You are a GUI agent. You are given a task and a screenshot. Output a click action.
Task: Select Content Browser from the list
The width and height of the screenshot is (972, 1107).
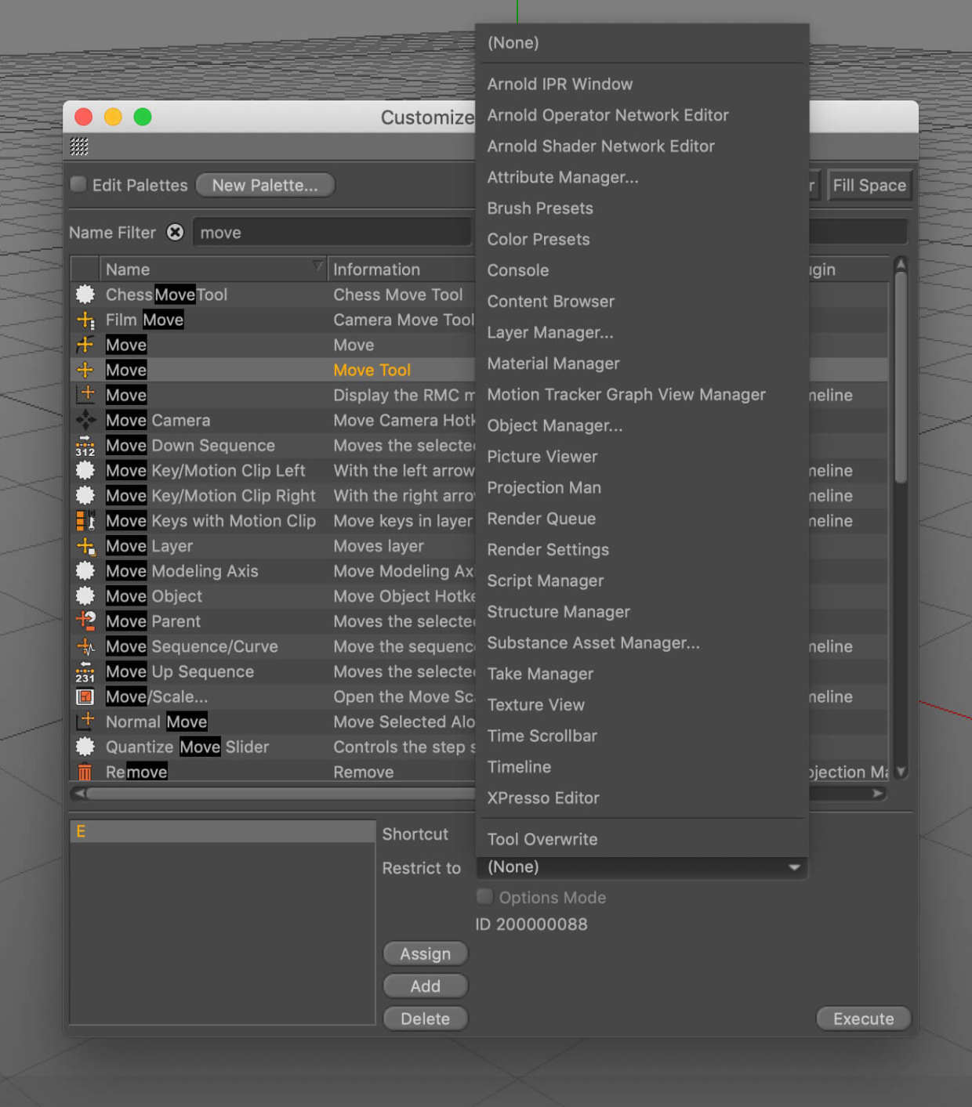tap(642, 302)
